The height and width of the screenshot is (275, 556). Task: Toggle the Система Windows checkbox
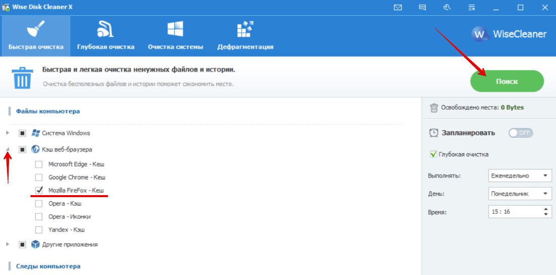(22, 133)
